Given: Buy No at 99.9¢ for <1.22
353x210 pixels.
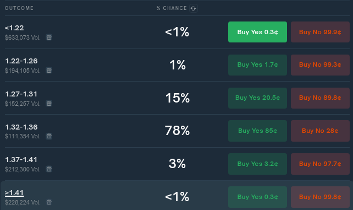Looking at the screenshot, I should [320, 32].
